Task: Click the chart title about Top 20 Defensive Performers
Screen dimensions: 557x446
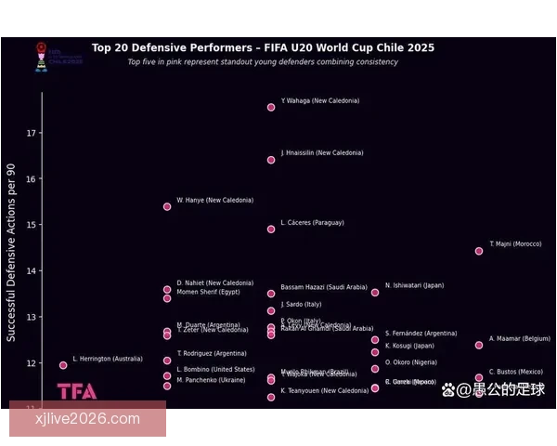Action: pyautogui.click(x=263, y=47)
